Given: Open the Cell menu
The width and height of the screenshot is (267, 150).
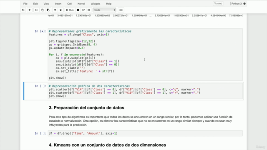Looking at the screenshot, I should pos(70,4).
